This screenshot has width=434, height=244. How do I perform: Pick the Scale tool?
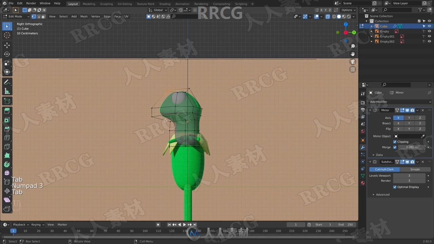click(7, 63)
